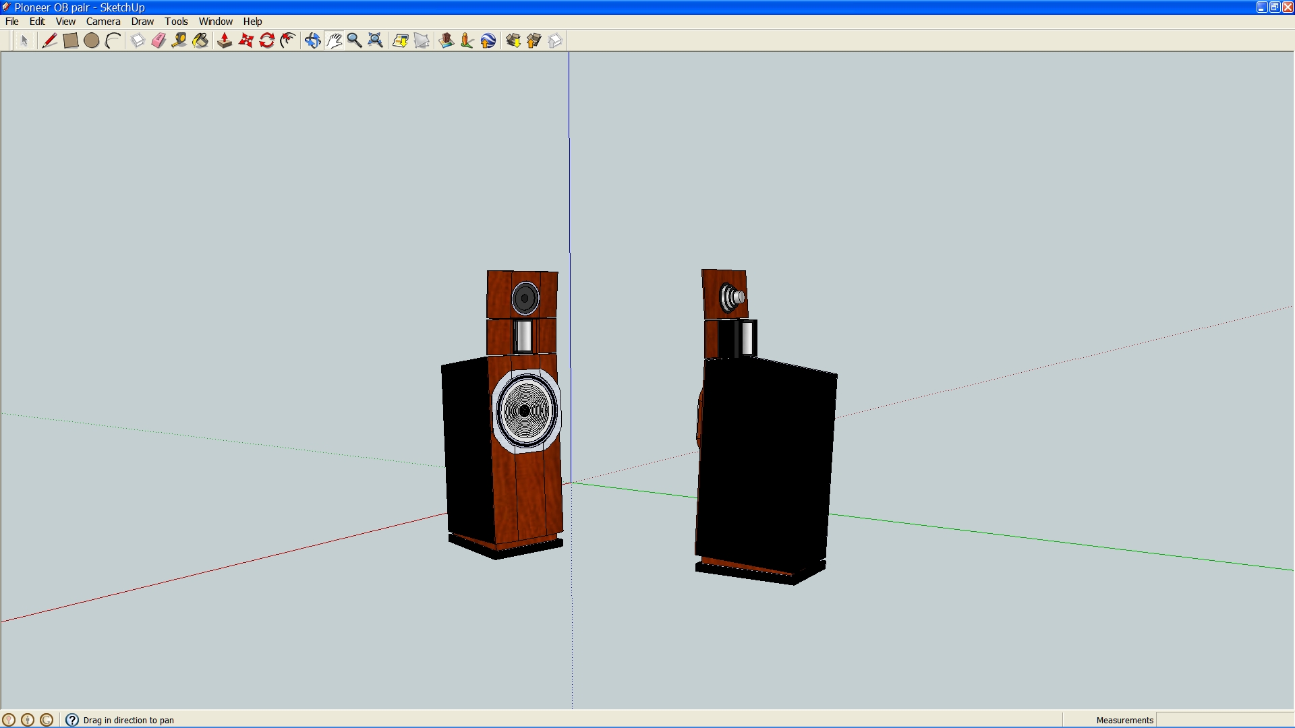Open the File menu
Image resolution: width=1295 pixels, height=728 pixels.
(12, 22)
